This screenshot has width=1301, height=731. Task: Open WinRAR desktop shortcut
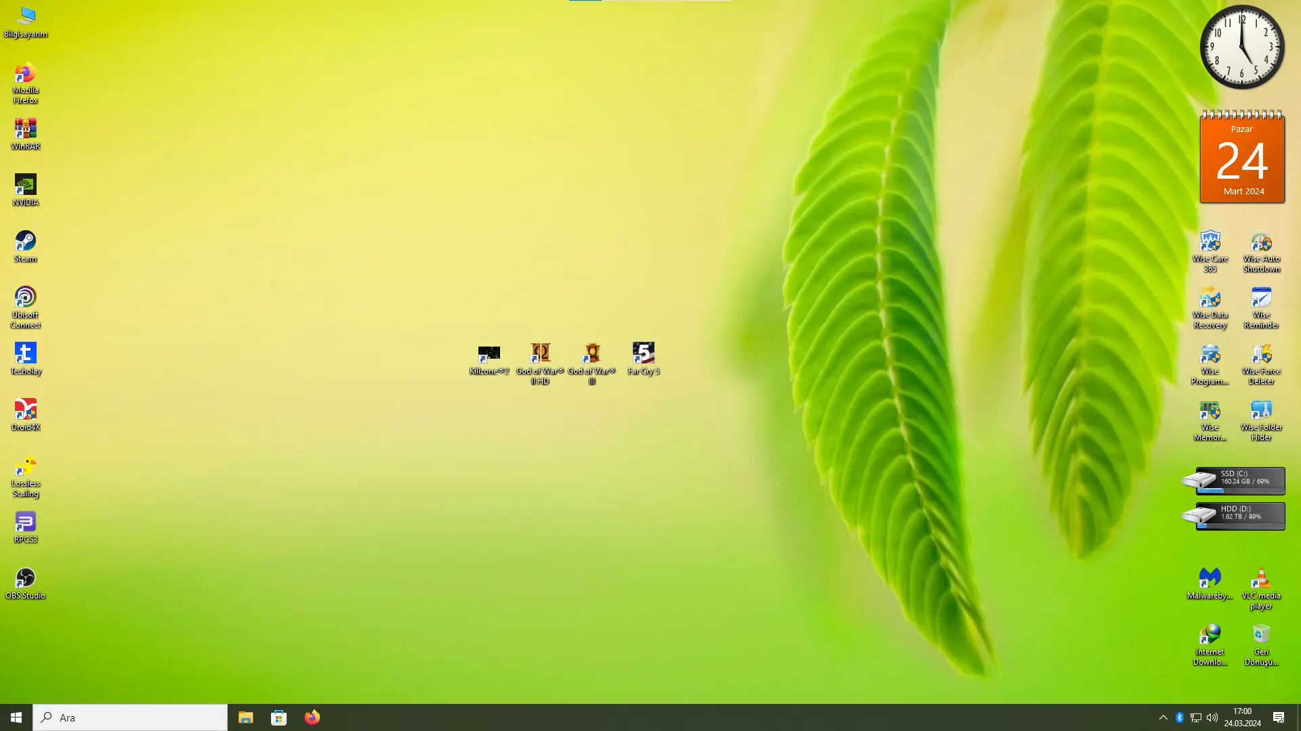click(x=26, y=134)
